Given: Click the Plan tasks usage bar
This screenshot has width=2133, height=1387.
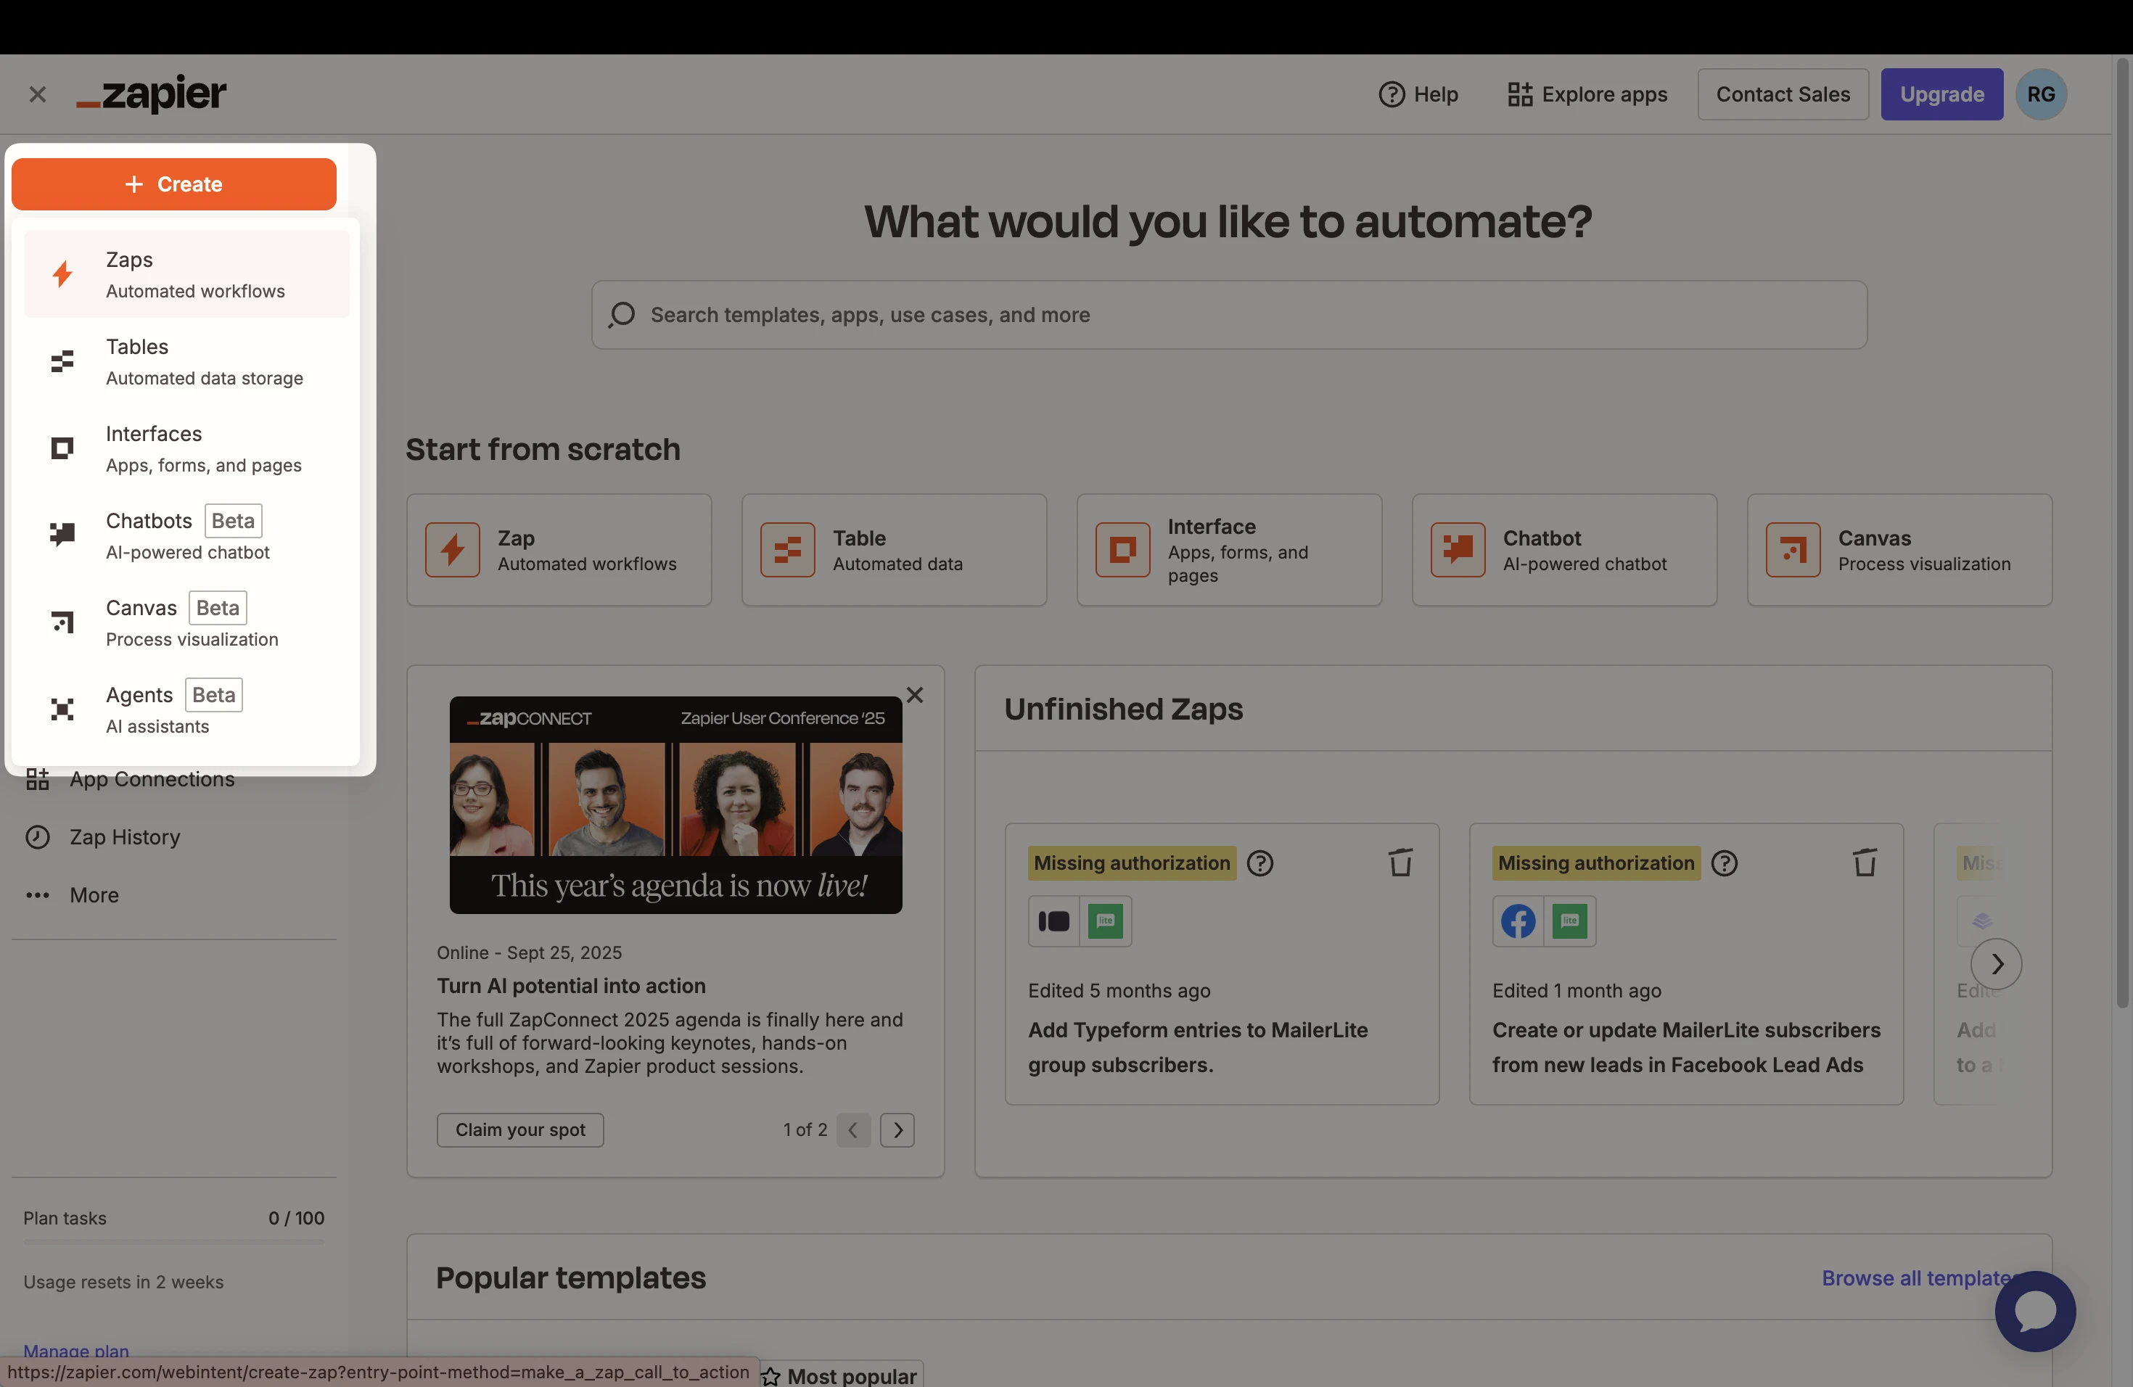Looking at the screenshot, I should 174,1242.
